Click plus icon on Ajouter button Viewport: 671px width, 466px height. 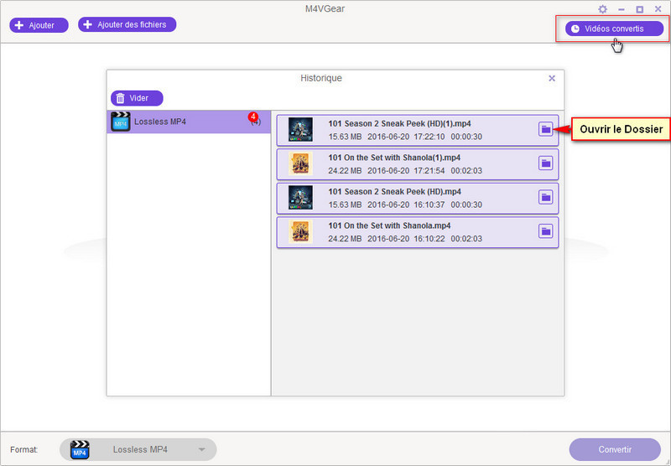click(x=19, y=25)
